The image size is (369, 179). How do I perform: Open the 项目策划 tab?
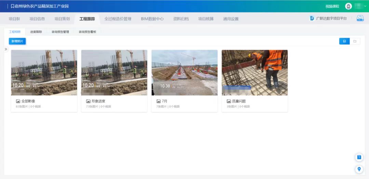coord(62,19)
